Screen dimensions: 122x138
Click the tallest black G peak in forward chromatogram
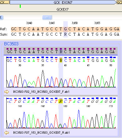pyautogui.click(x=43, y=78)
